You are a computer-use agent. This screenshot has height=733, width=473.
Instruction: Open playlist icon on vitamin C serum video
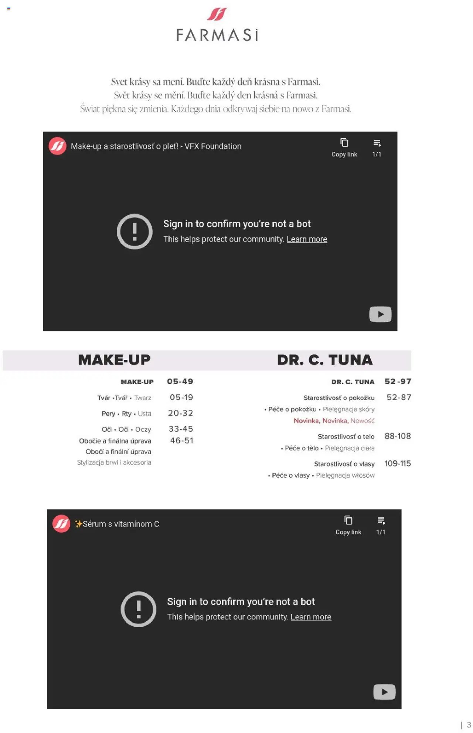click(x=381, y=525)
